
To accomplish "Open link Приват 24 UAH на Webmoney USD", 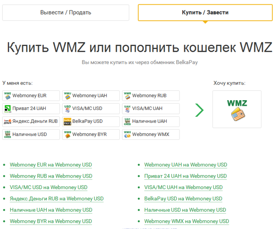I will coord(185,176).
